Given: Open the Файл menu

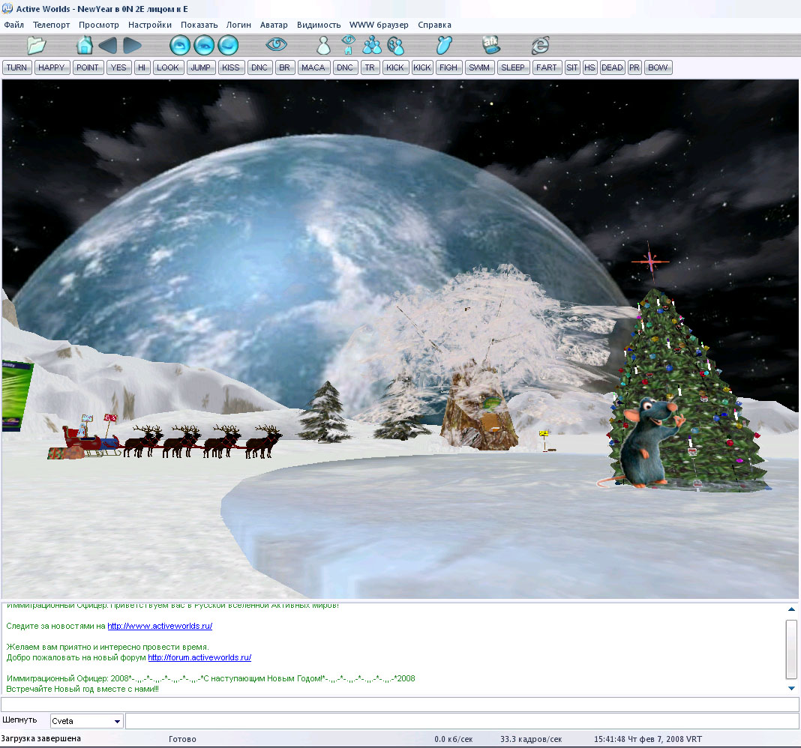Looking at the screenshot, I should (x=13, y=25).
